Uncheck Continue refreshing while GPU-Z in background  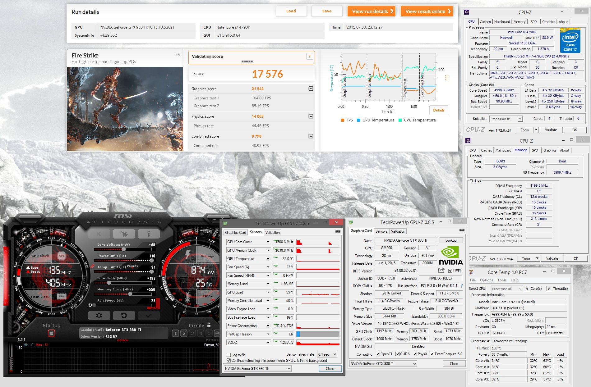coord(229,361)
